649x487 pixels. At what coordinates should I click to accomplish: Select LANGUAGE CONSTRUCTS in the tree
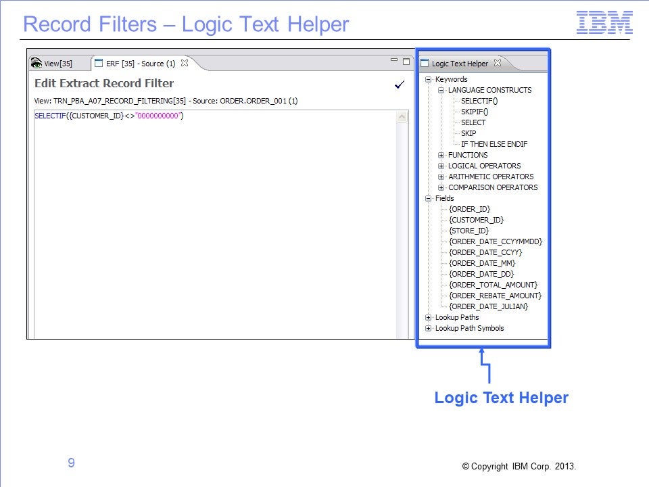click(489, 90)
